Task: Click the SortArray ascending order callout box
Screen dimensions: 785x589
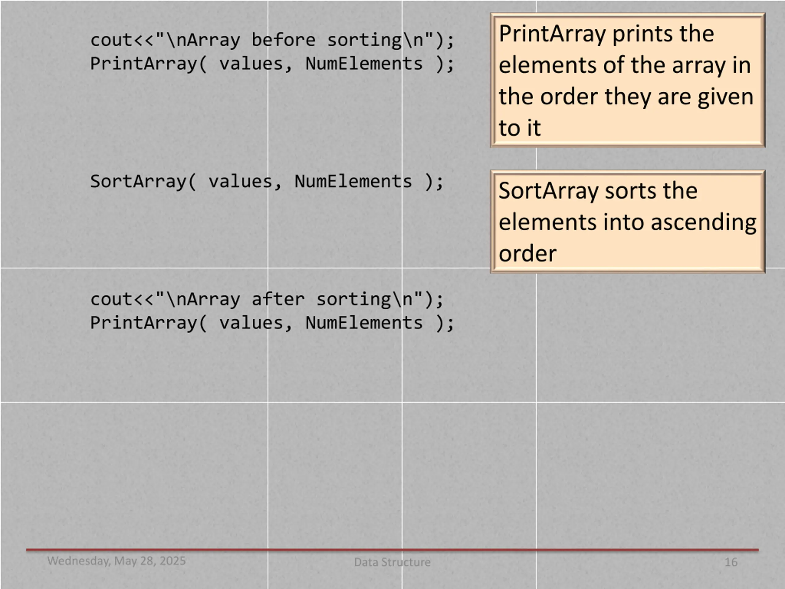Action: tap(627, 221)
